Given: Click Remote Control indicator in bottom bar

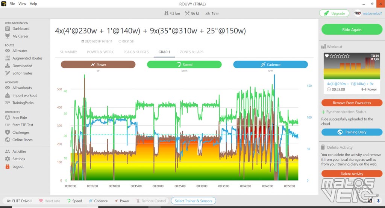Looking at the screenshot, I should pyautogui.click(x=151, y=201).
